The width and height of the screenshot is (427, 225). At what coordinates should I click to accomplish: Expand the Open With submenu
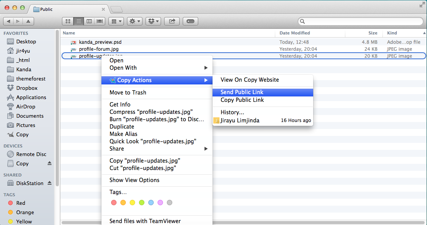tap(157, 68)
